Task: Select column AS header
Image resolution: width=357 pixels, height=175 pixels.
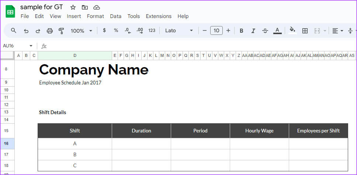Action: 352,55
